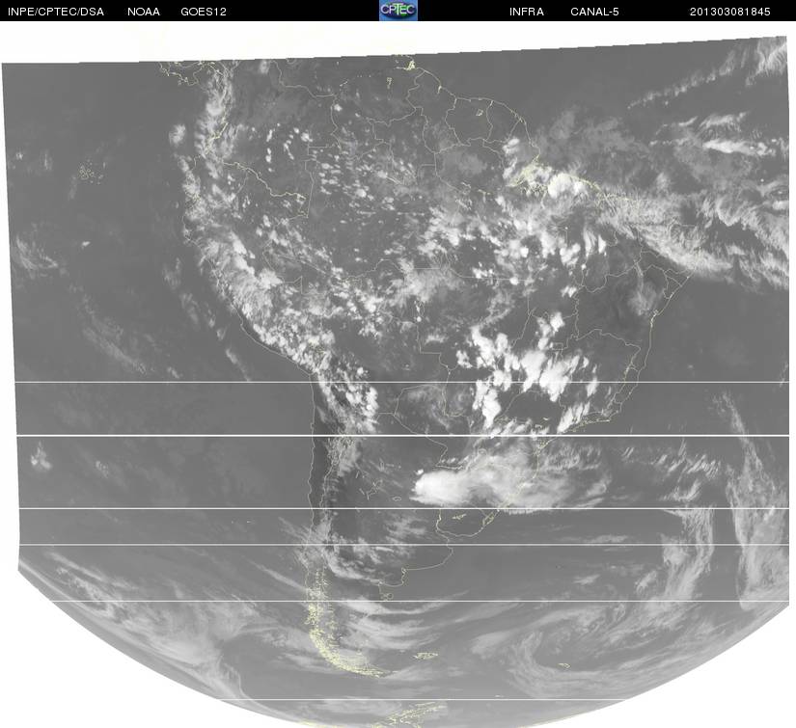This screenshot has width=796, height=728.
Task: Click the CPTEC logo in the header
Action: pos(398,11)
